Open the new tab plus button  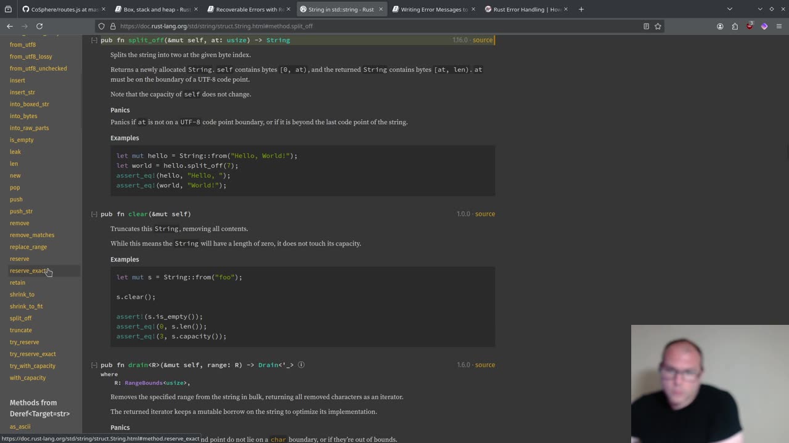click(x=581, y=9)
